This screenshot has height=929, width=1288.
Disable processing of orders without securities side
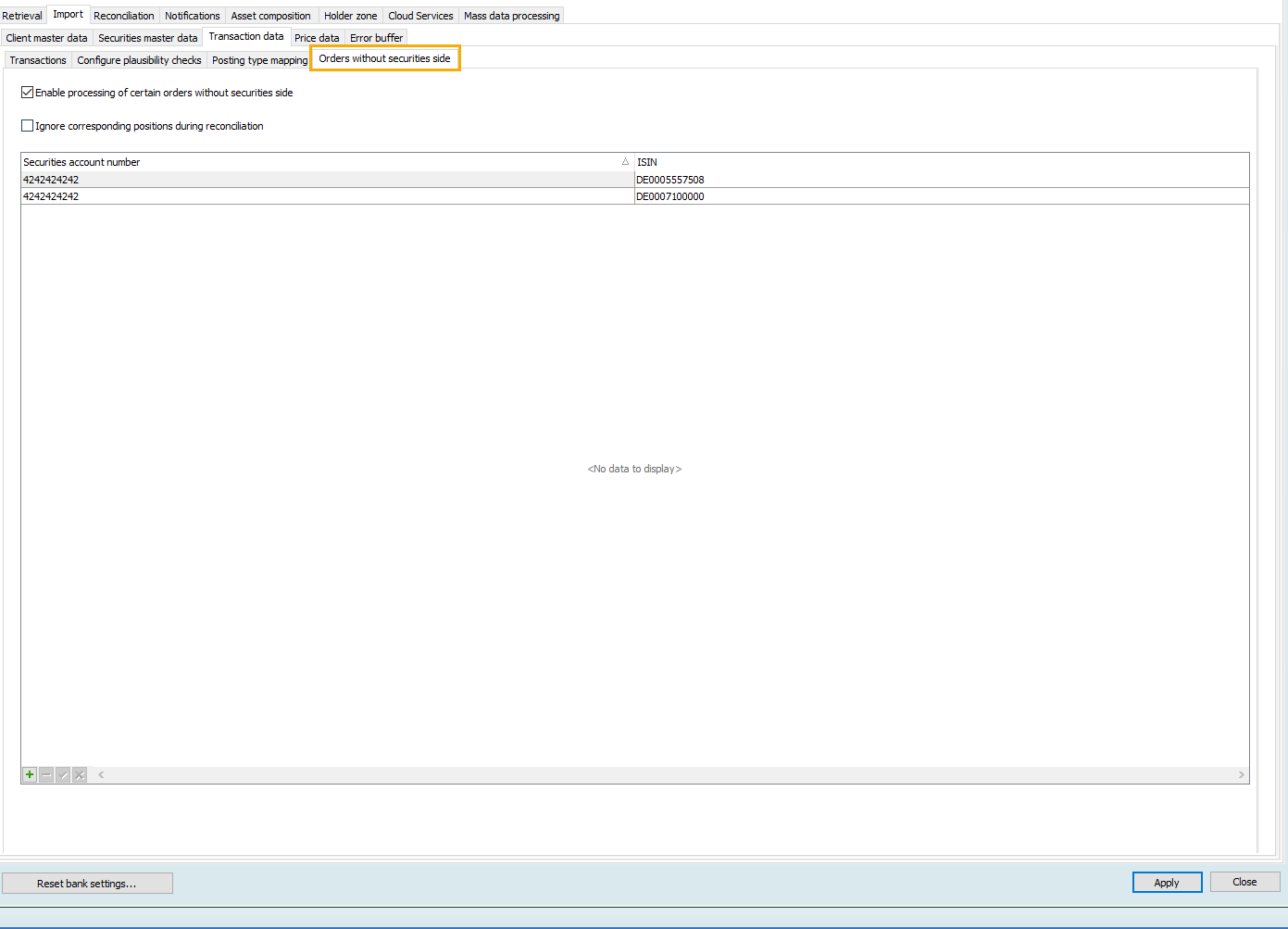coord(28,93)
